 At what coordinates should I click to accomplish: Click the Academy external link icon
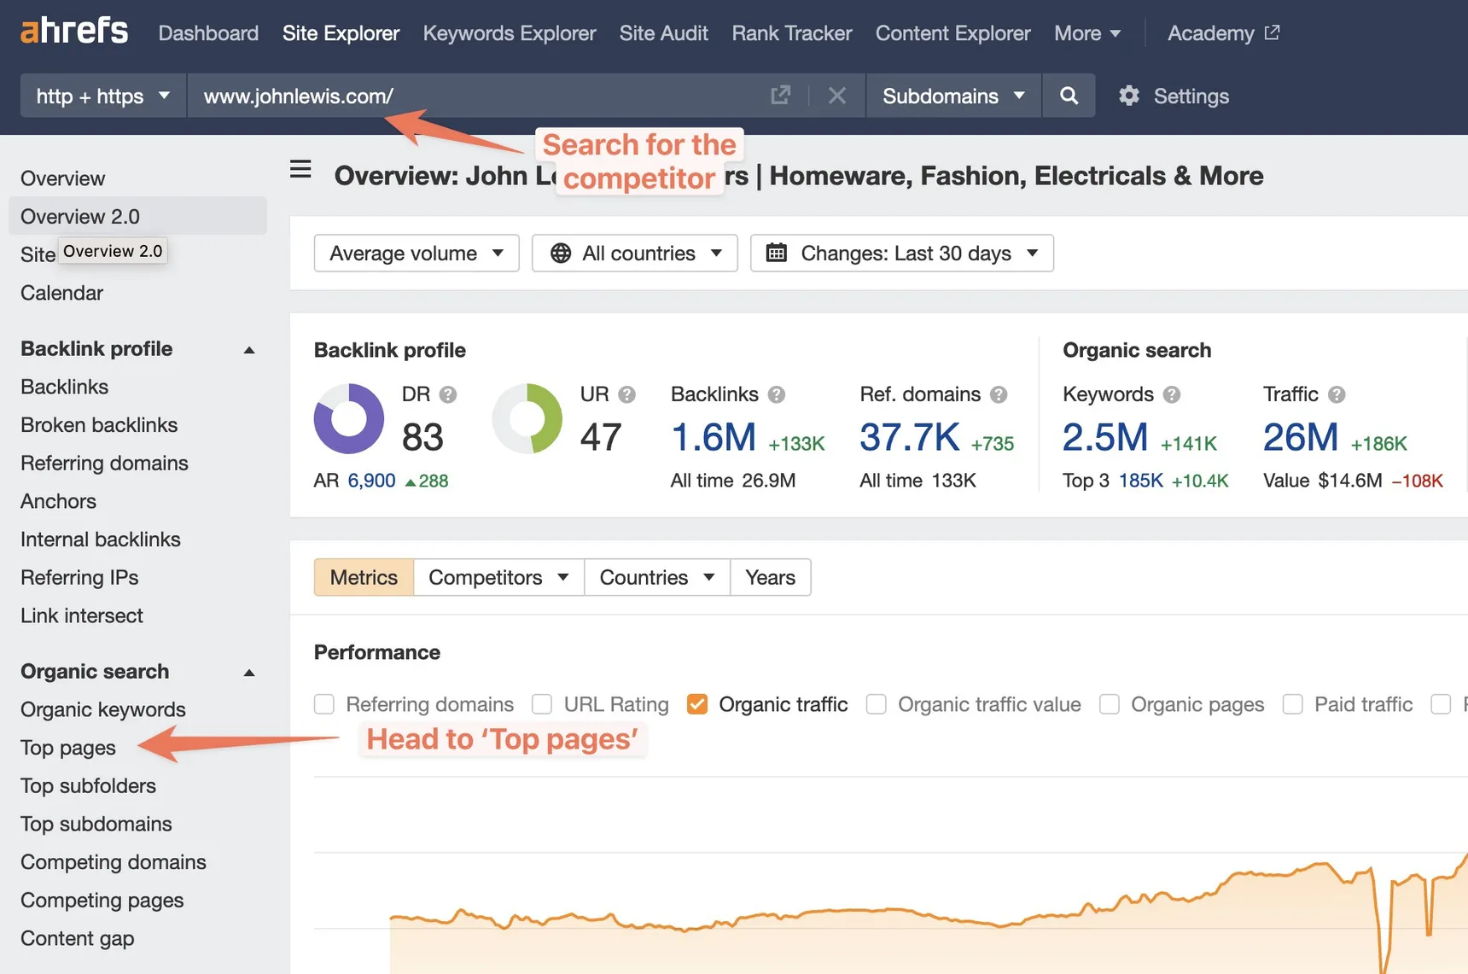1272,32
